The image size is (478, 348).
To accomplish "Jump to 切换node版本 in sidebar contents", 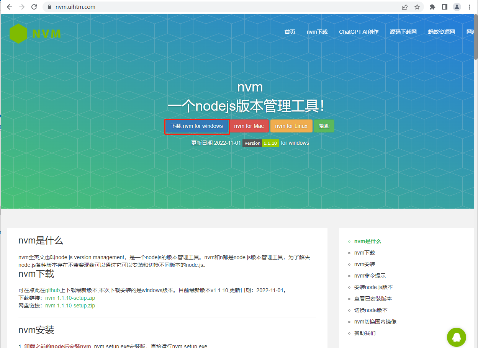I will click(x=371, y=310).
